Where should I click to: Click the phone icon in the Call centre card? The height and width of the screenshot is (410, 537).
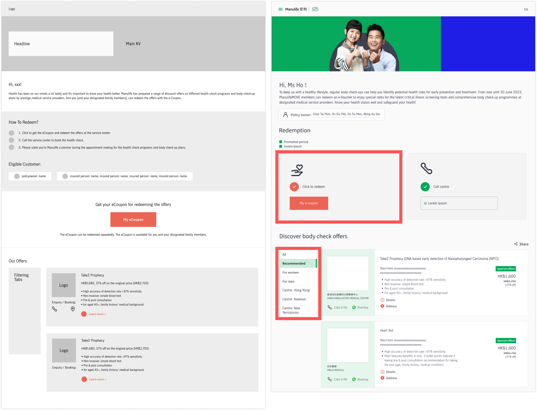point(426,169)
